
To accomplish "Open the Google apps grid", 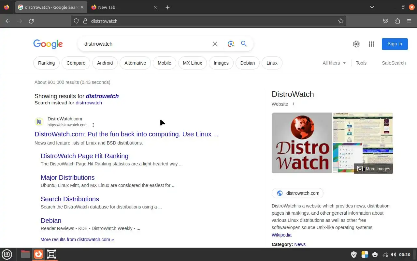I will tap(371, 44).
